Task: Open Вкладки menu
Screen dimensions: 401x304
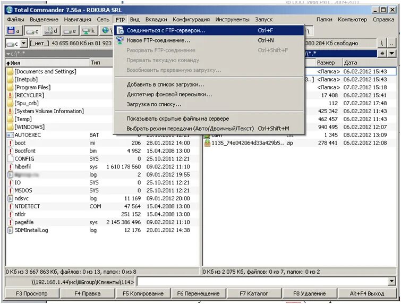Action: point(156,20)
